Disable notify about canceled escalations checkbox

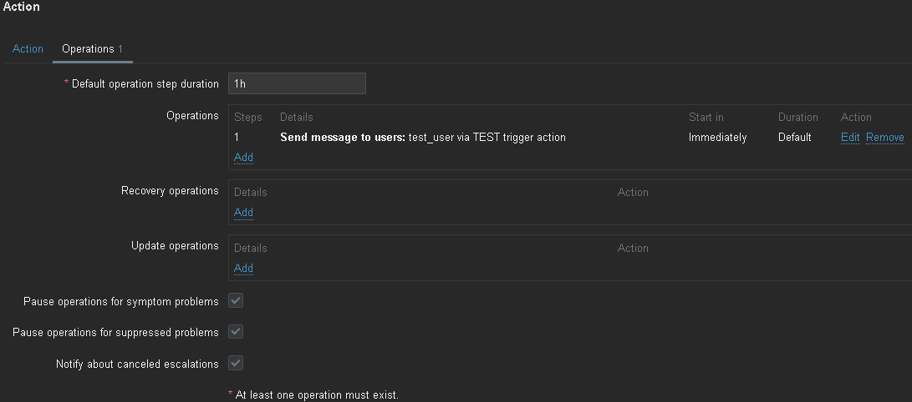[x=236, y=364]
